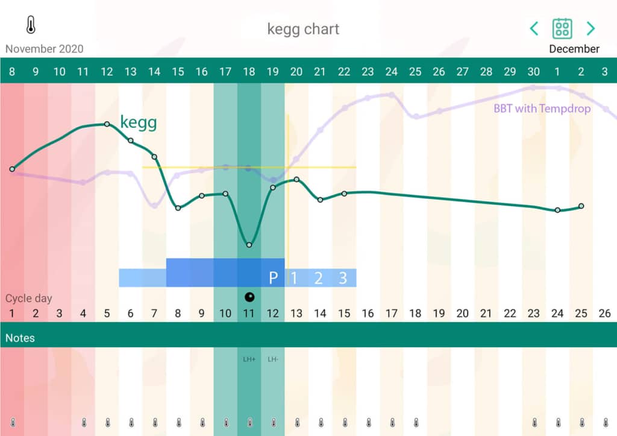Click the temperature icon under cycle day 16
Image resolution: width=617 pixels, height=436 pixels.
(368, 422)
